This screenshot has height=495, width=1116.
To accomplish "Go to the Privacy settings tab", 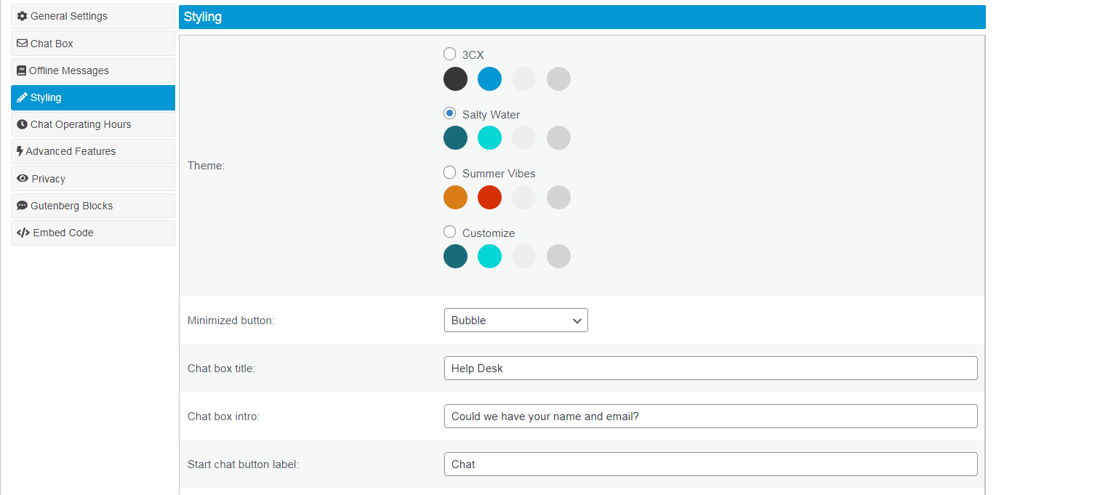I will [x=93, y=179].
